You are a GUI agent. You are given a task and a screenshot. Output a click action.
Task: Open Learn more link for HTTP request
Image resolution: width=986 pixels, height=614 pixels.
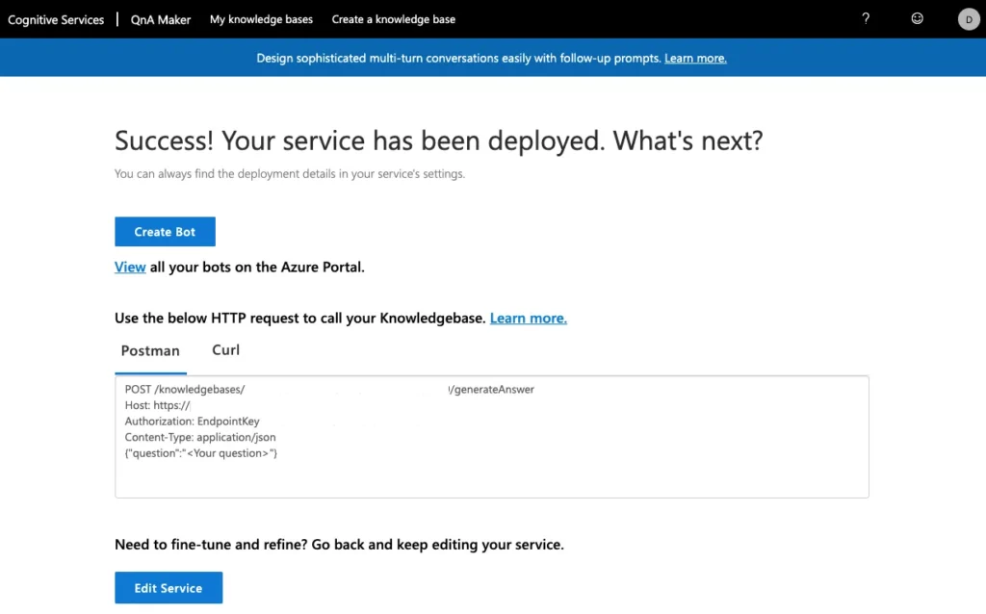point(529,318)
